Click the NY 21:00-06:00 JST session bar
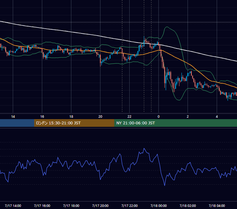This screenshot has height=209, width=237. click(x=175, y=123)
